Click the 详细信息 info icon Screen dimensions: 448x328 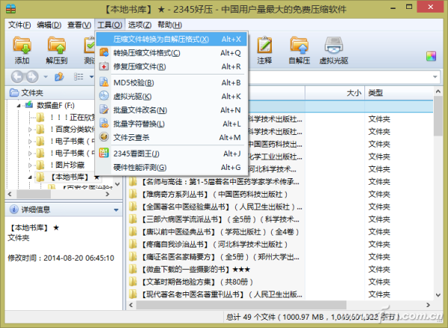pyautogui.click(x=13, y=209)
